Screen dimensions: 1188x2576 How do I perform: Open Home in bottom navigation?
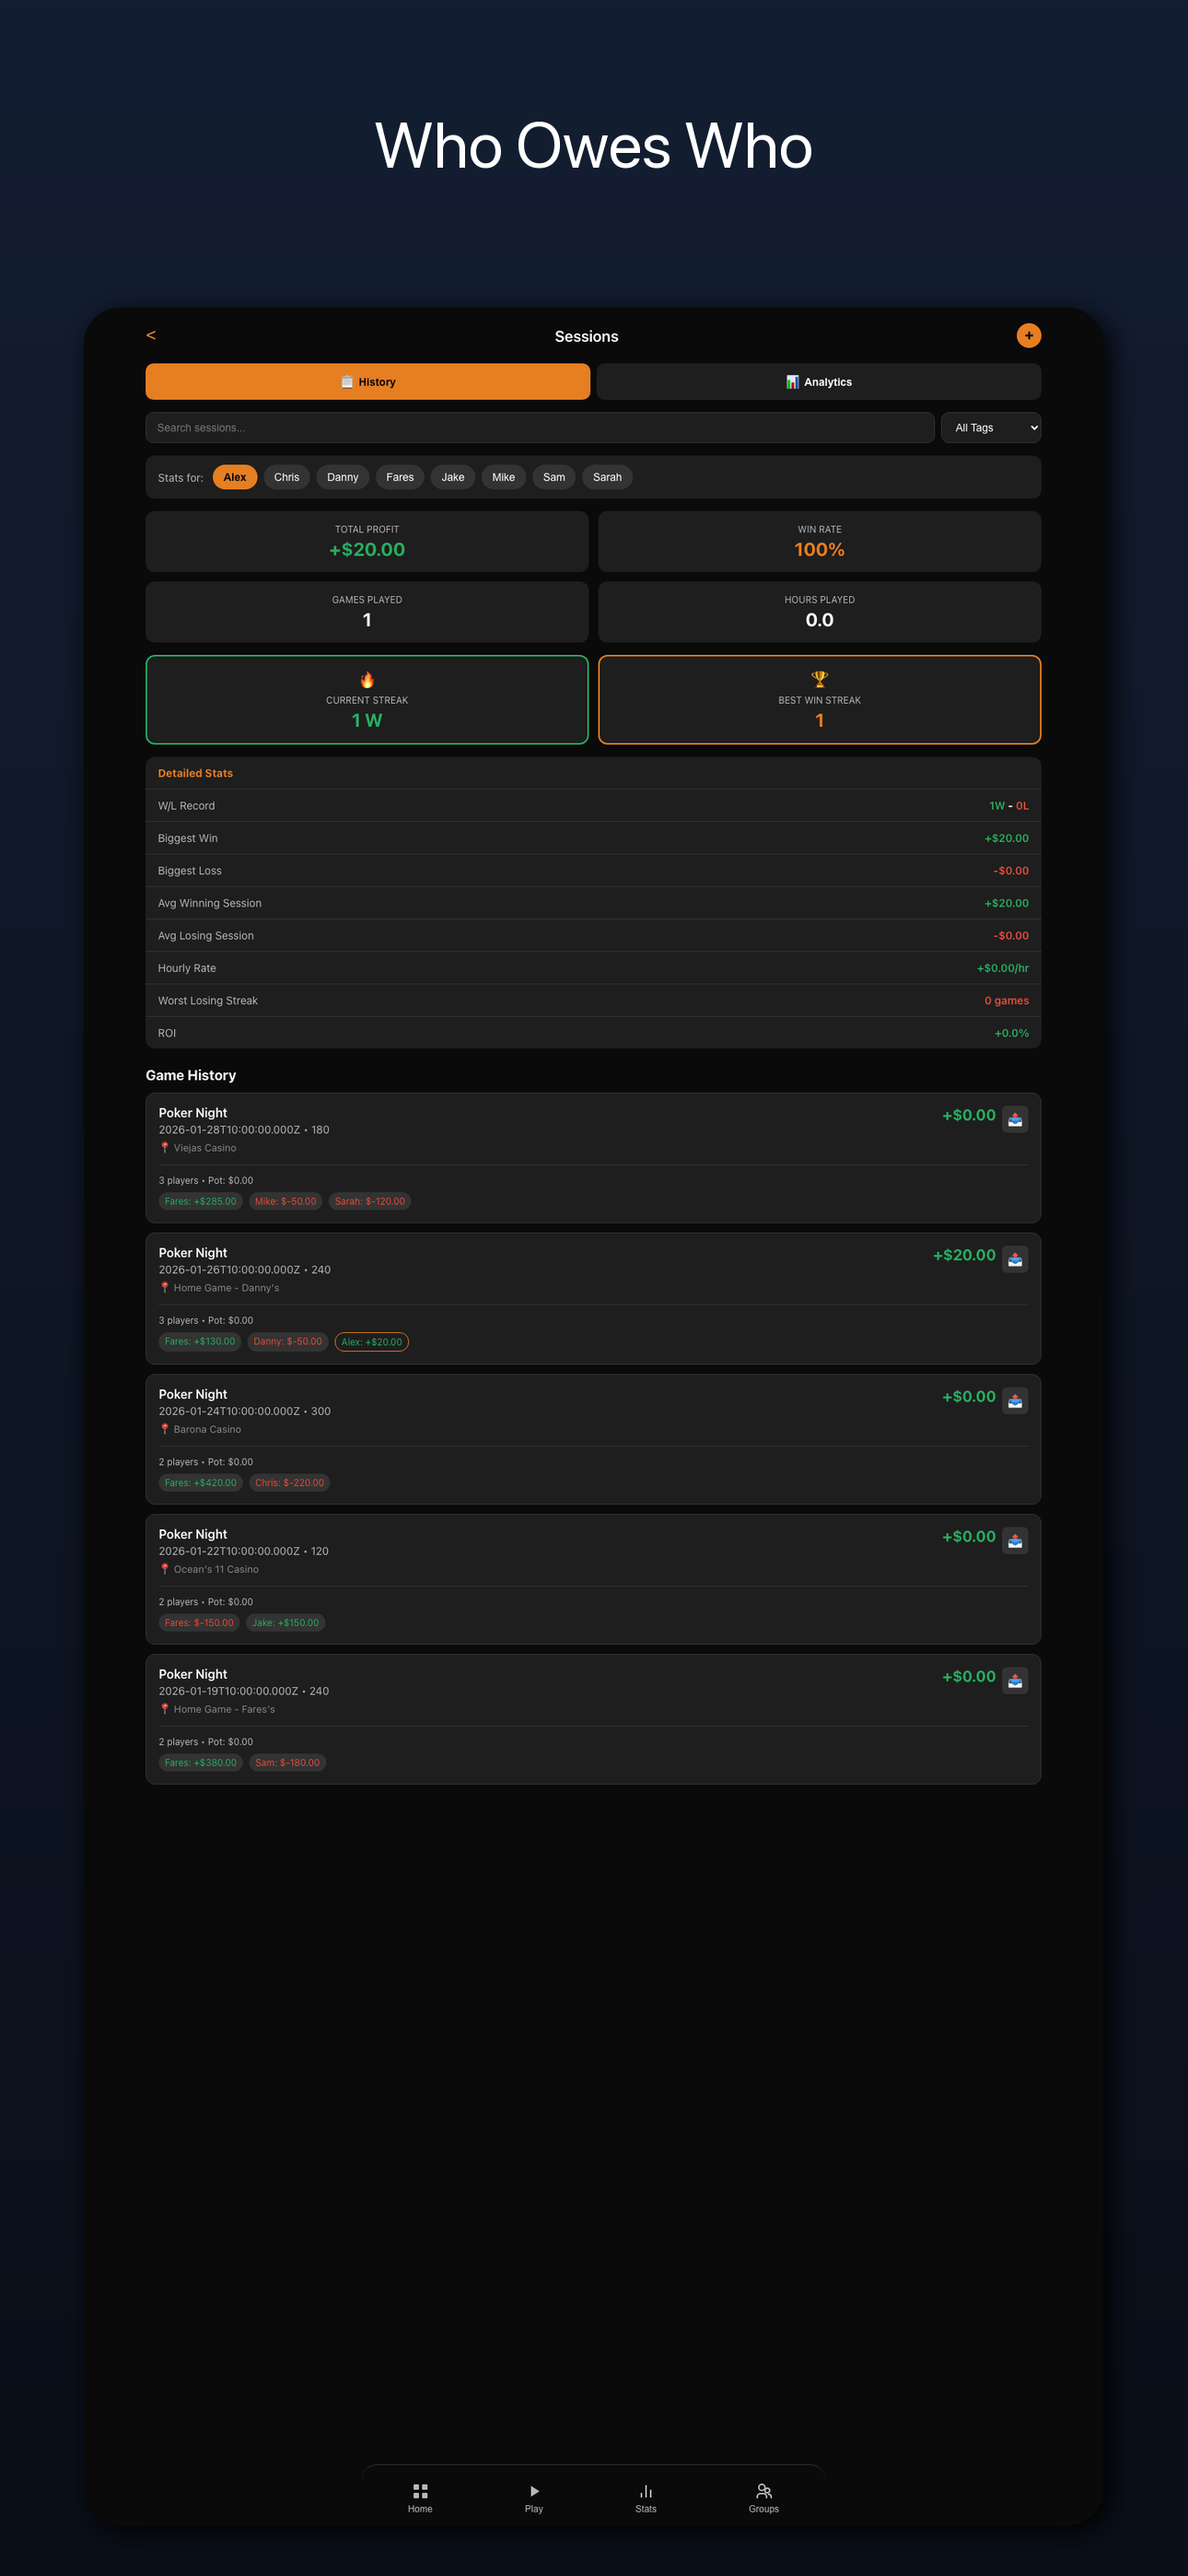tap(420, 2498)
